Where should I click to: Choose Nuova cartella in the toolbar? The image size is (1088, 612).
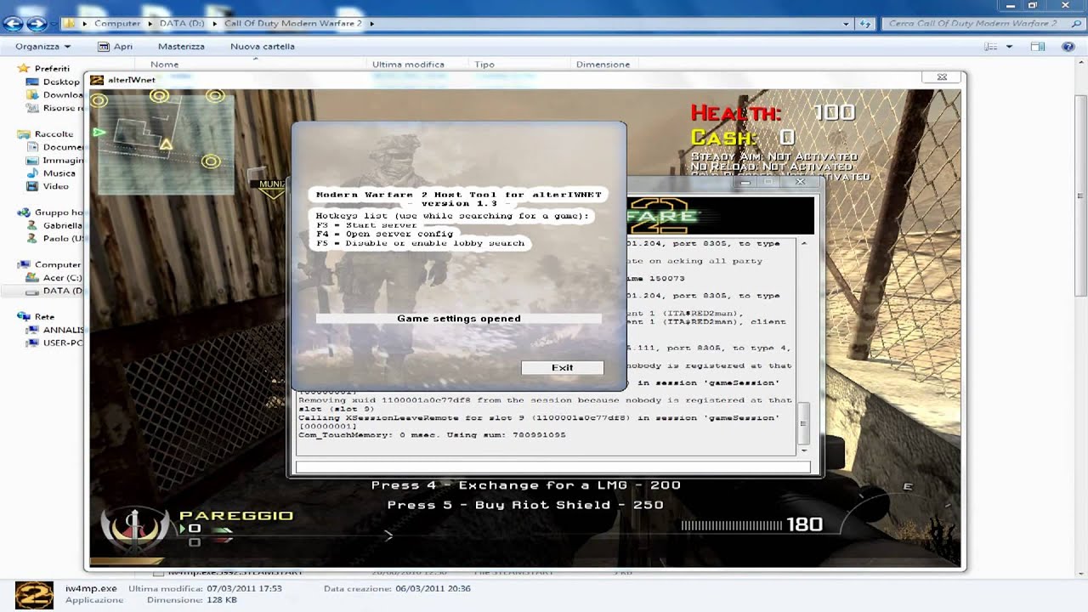[263, 47]
